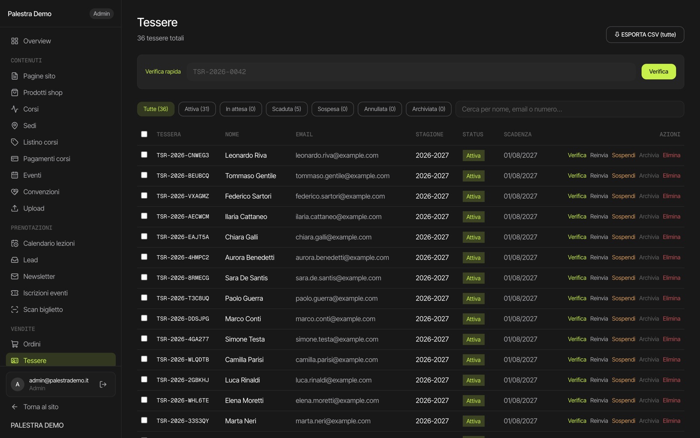Click Elimina for Chiara Galli
The height and width of the screenshot is (438, 700).
click(672, 237)
